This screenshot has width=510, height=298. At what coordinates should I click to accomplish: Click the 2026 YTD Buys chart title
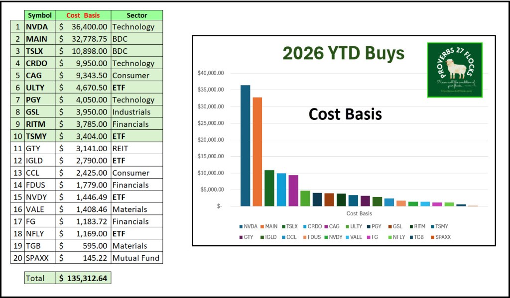click(x=343, y=53)
